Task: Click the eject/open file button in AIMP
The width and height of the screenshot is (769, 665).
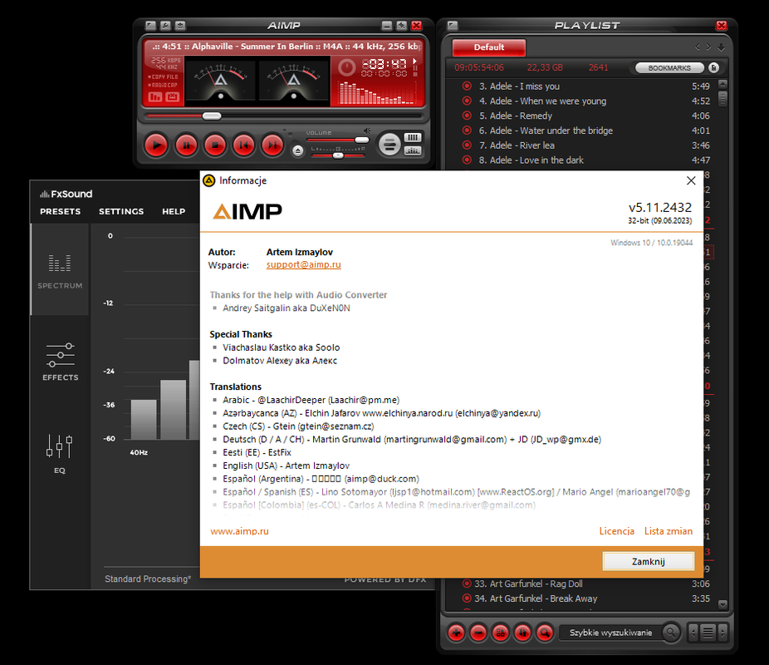Action: pyautogui.click(x=297, y=150)
